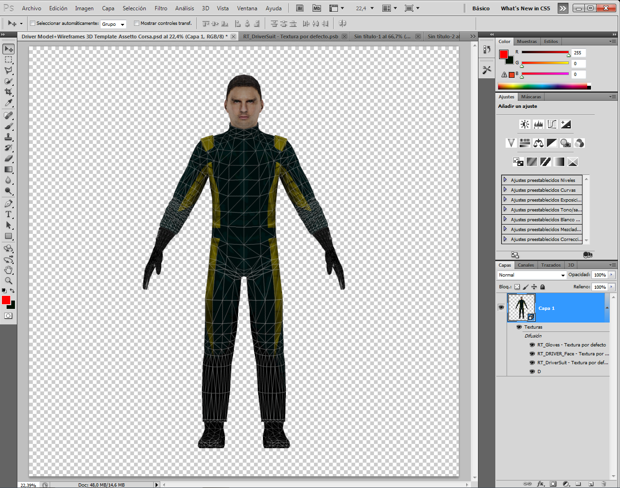The width and height of the screenshot is (620, 488).
Task: Add a Brightness/Contrast adjustment
Action: pyautogui.click(x=525, y=124)
